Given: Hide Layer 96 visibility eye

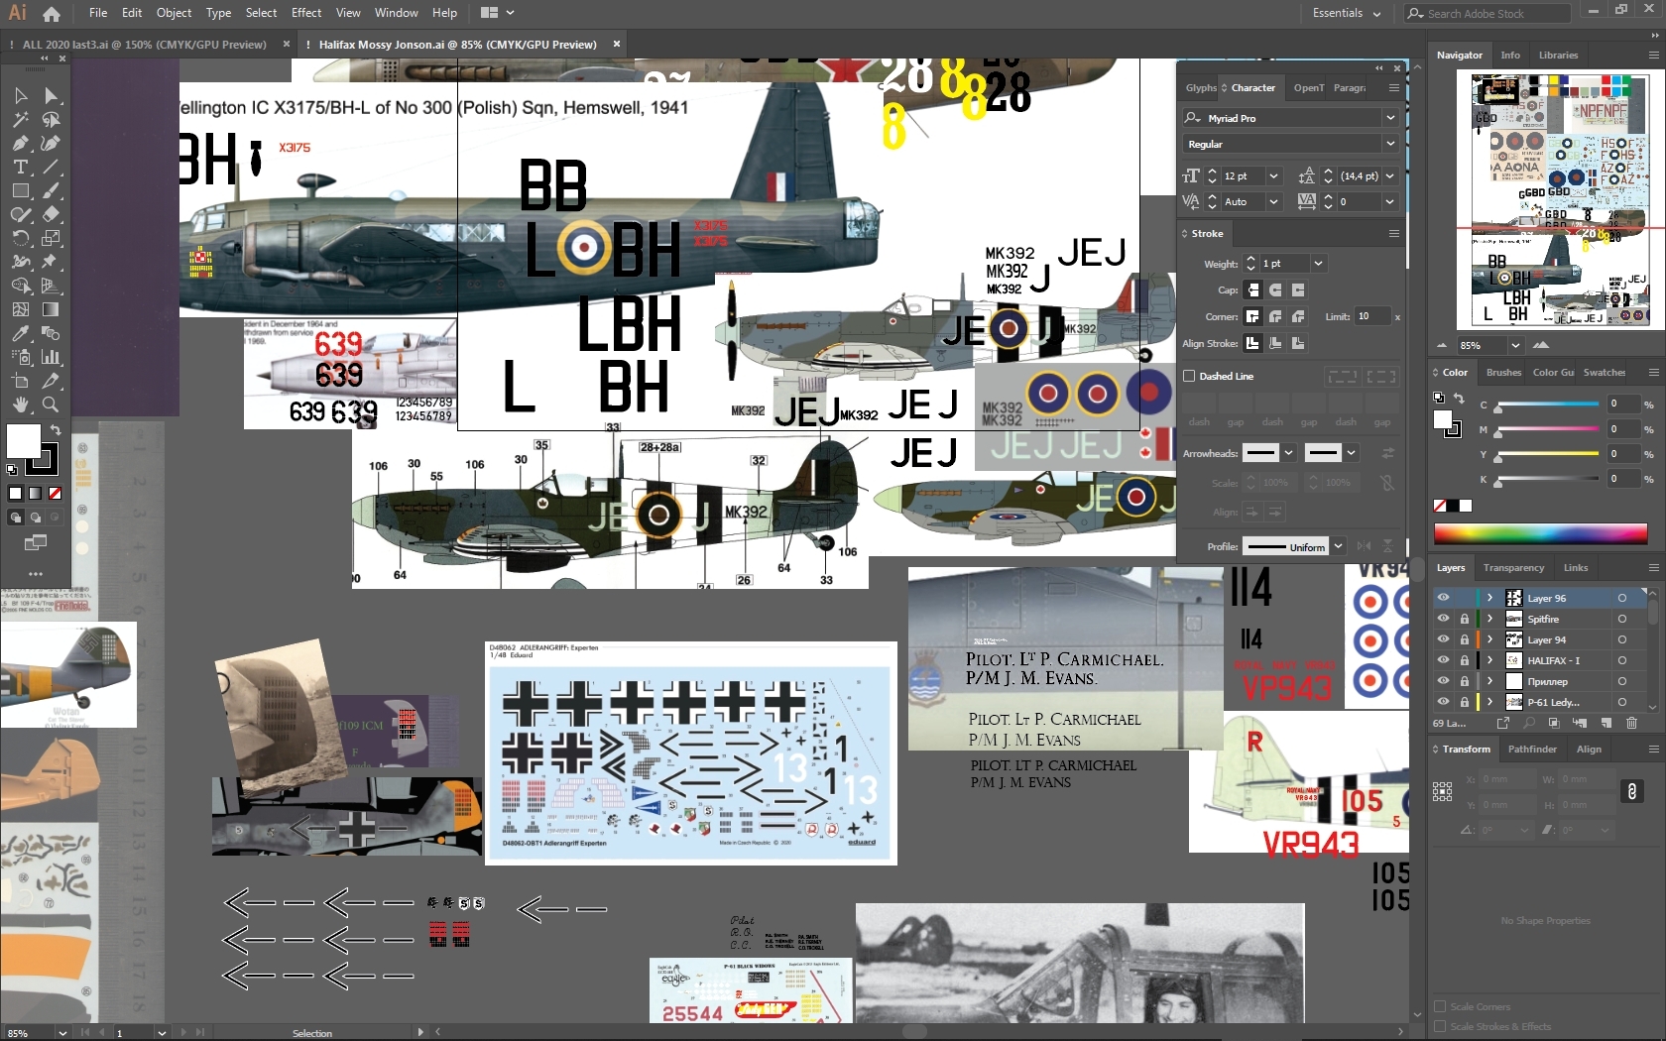Looking at the screenshot, I should pos(1444,598).
